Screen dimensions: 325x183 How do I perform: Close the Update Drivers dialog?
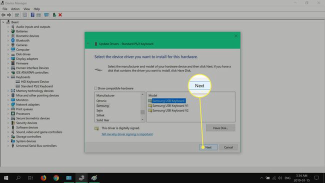[236, 36]
